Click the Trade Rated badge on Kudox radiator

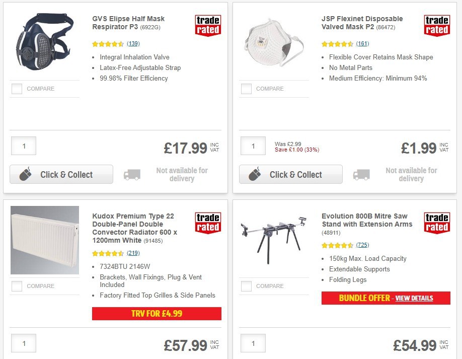[x=207, y=223]
